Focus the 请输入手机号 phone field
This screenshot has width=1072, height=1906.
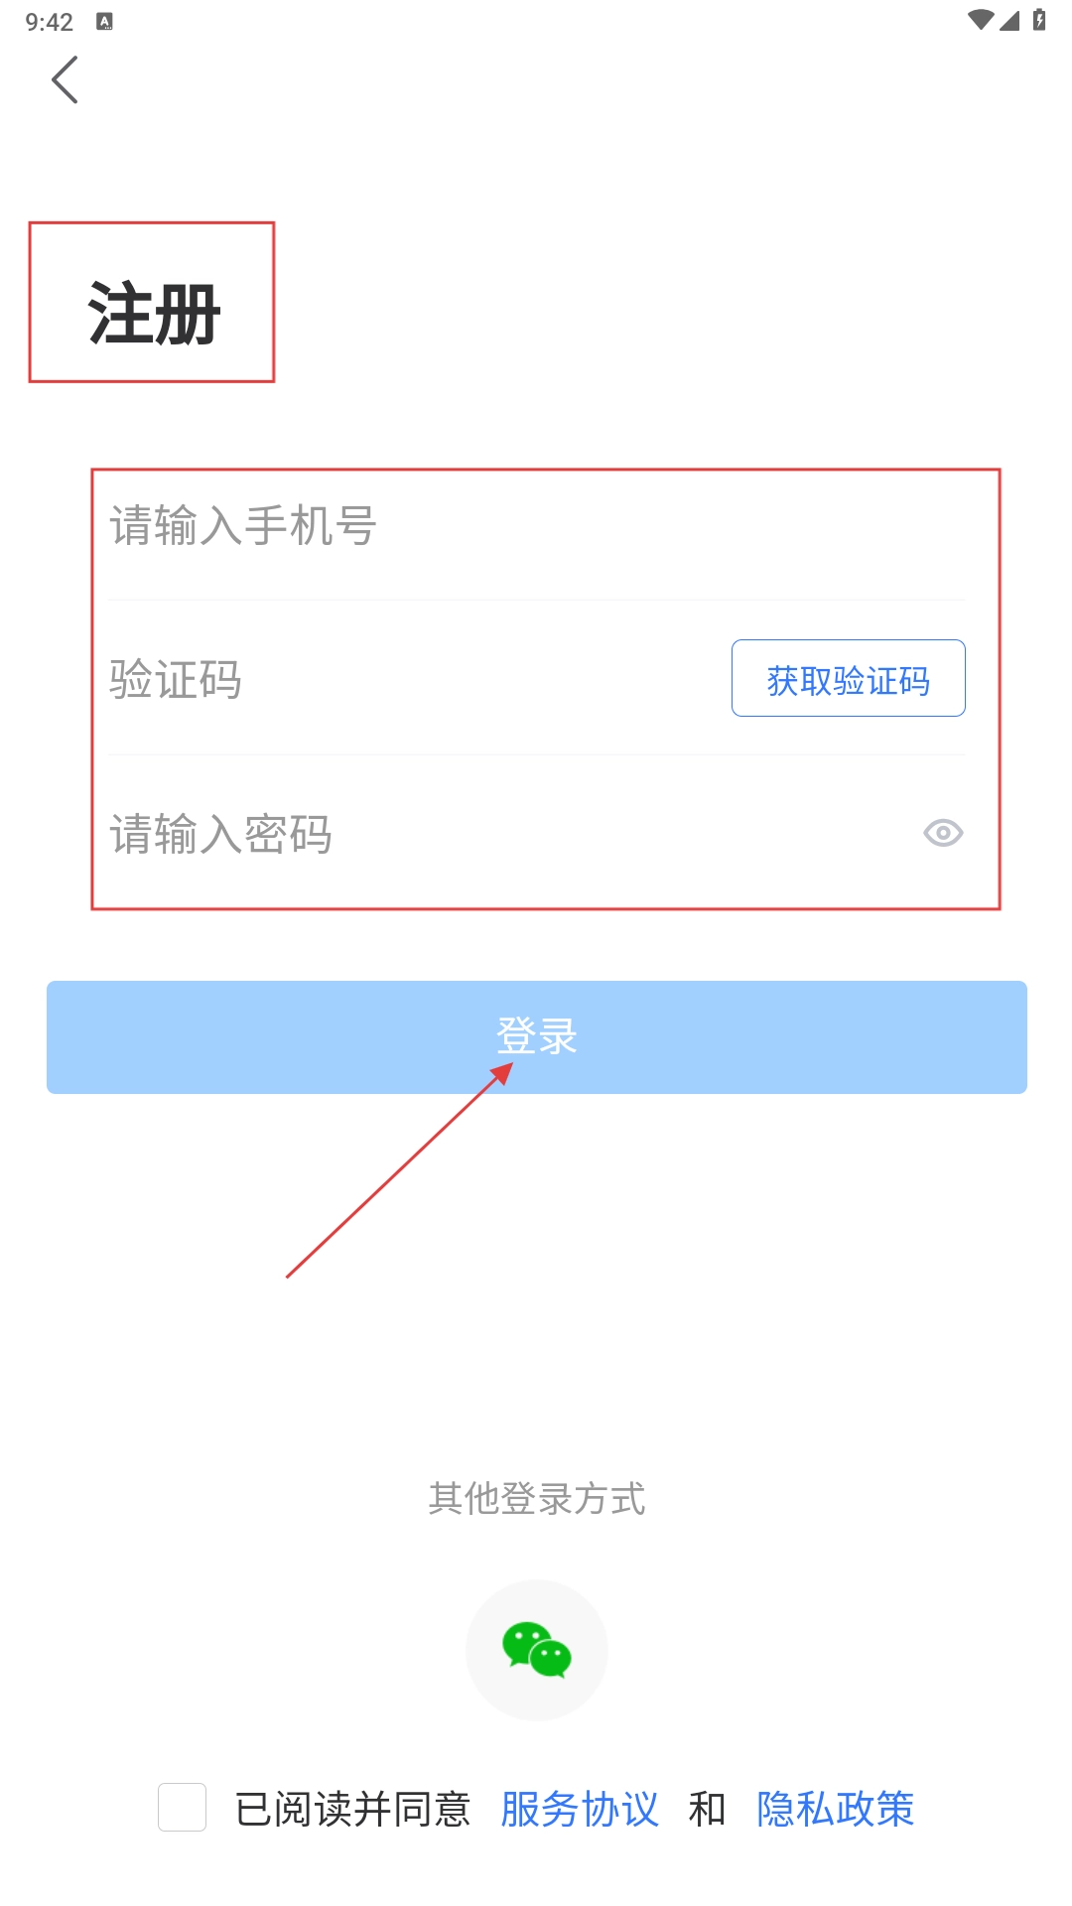pos(536,526)
